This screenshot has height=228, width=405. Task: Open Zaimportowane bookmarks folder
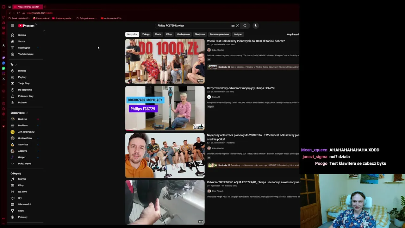coord(87,18)
